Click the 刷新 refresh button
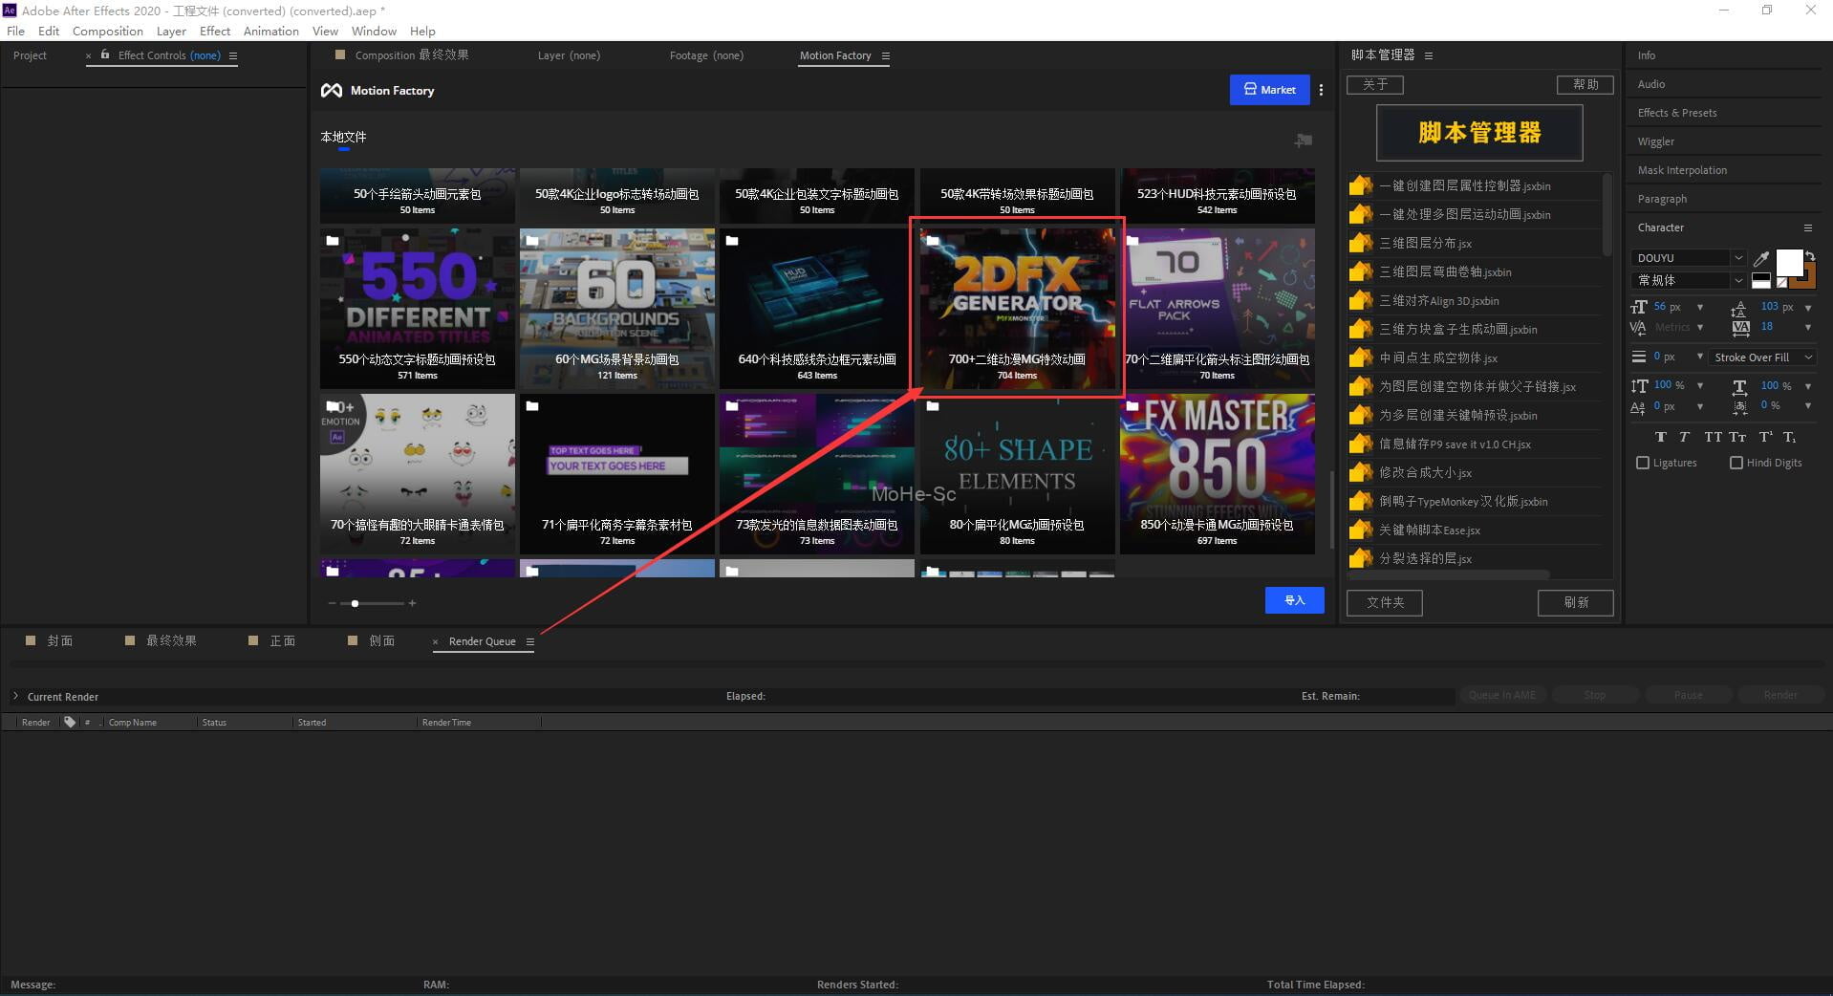The image size is (1833, 996). 1575,603
